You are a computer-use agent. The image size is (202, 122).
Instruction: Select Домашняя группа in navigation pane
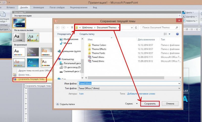pyautogui.click(x=69, y=51)
